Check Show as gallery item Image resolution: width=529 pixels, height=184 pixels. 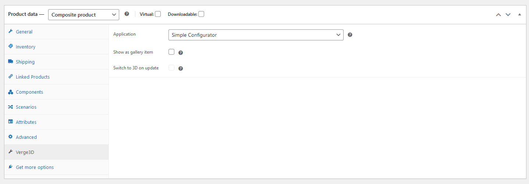[x=171, y=52]
